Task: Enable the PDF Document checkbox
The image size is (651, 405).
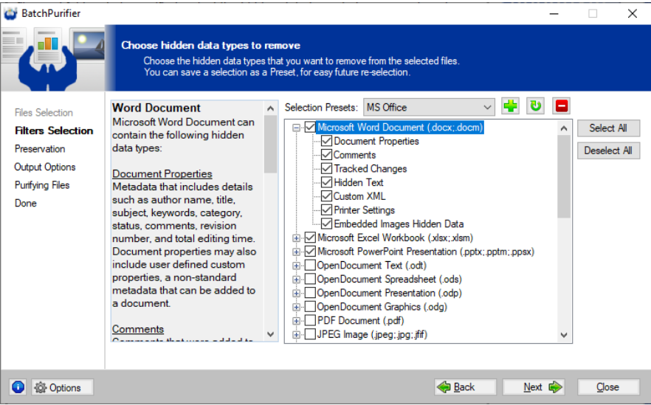Action: tap(310, 321)
